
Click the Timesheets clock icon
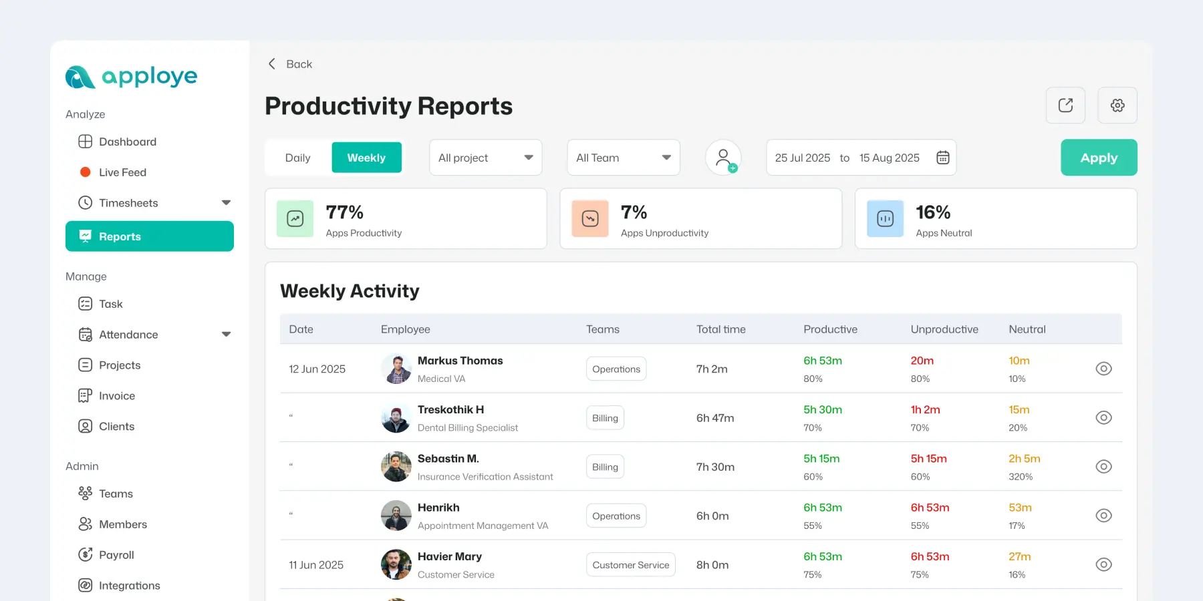click(x=85, y=202)
